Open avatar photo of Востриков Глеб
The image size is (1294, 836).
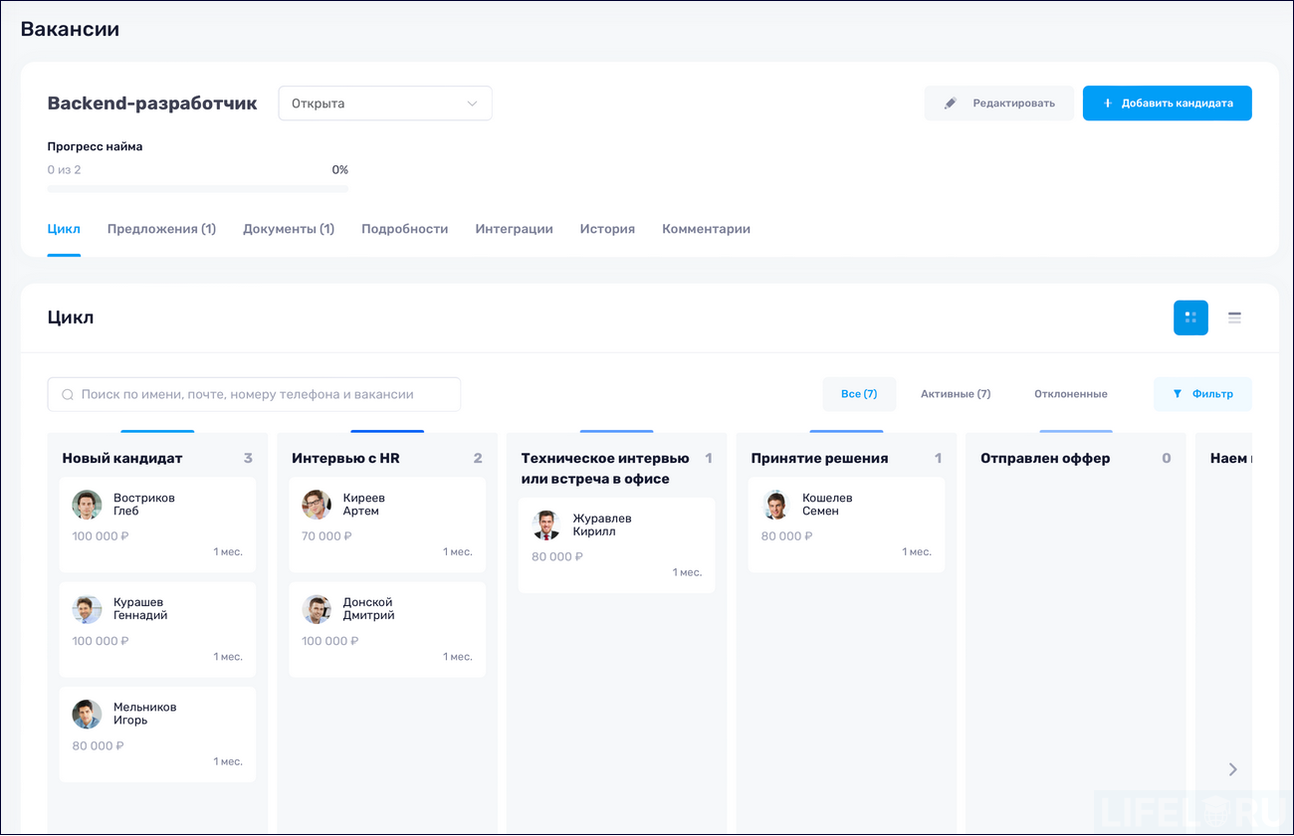click(x=87, y=505)
